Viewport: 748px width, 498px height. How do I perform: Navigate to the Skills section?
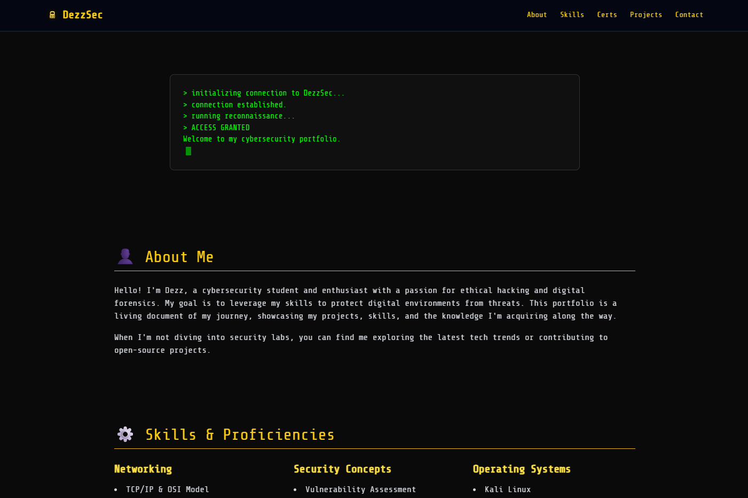pos(572,15)
